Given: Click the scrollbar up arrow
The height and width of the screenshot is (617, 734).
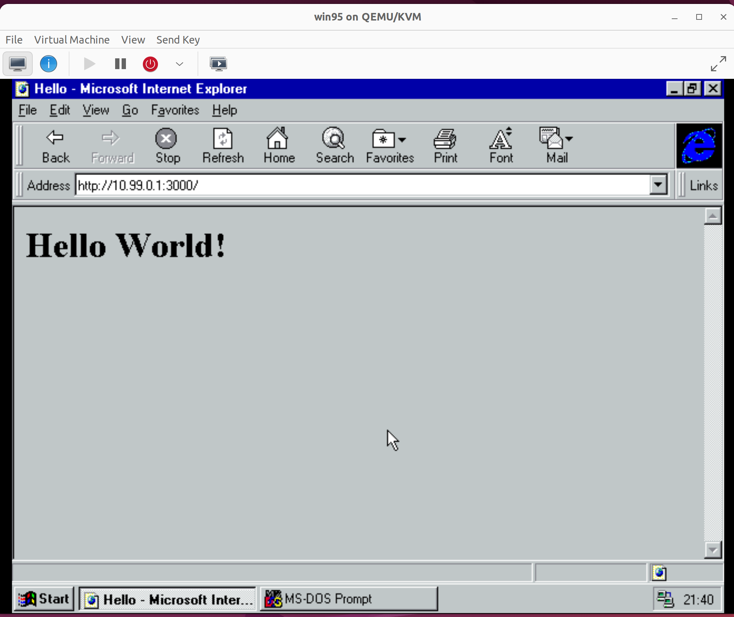Looking at the screenshot, I should click(713, 216).
